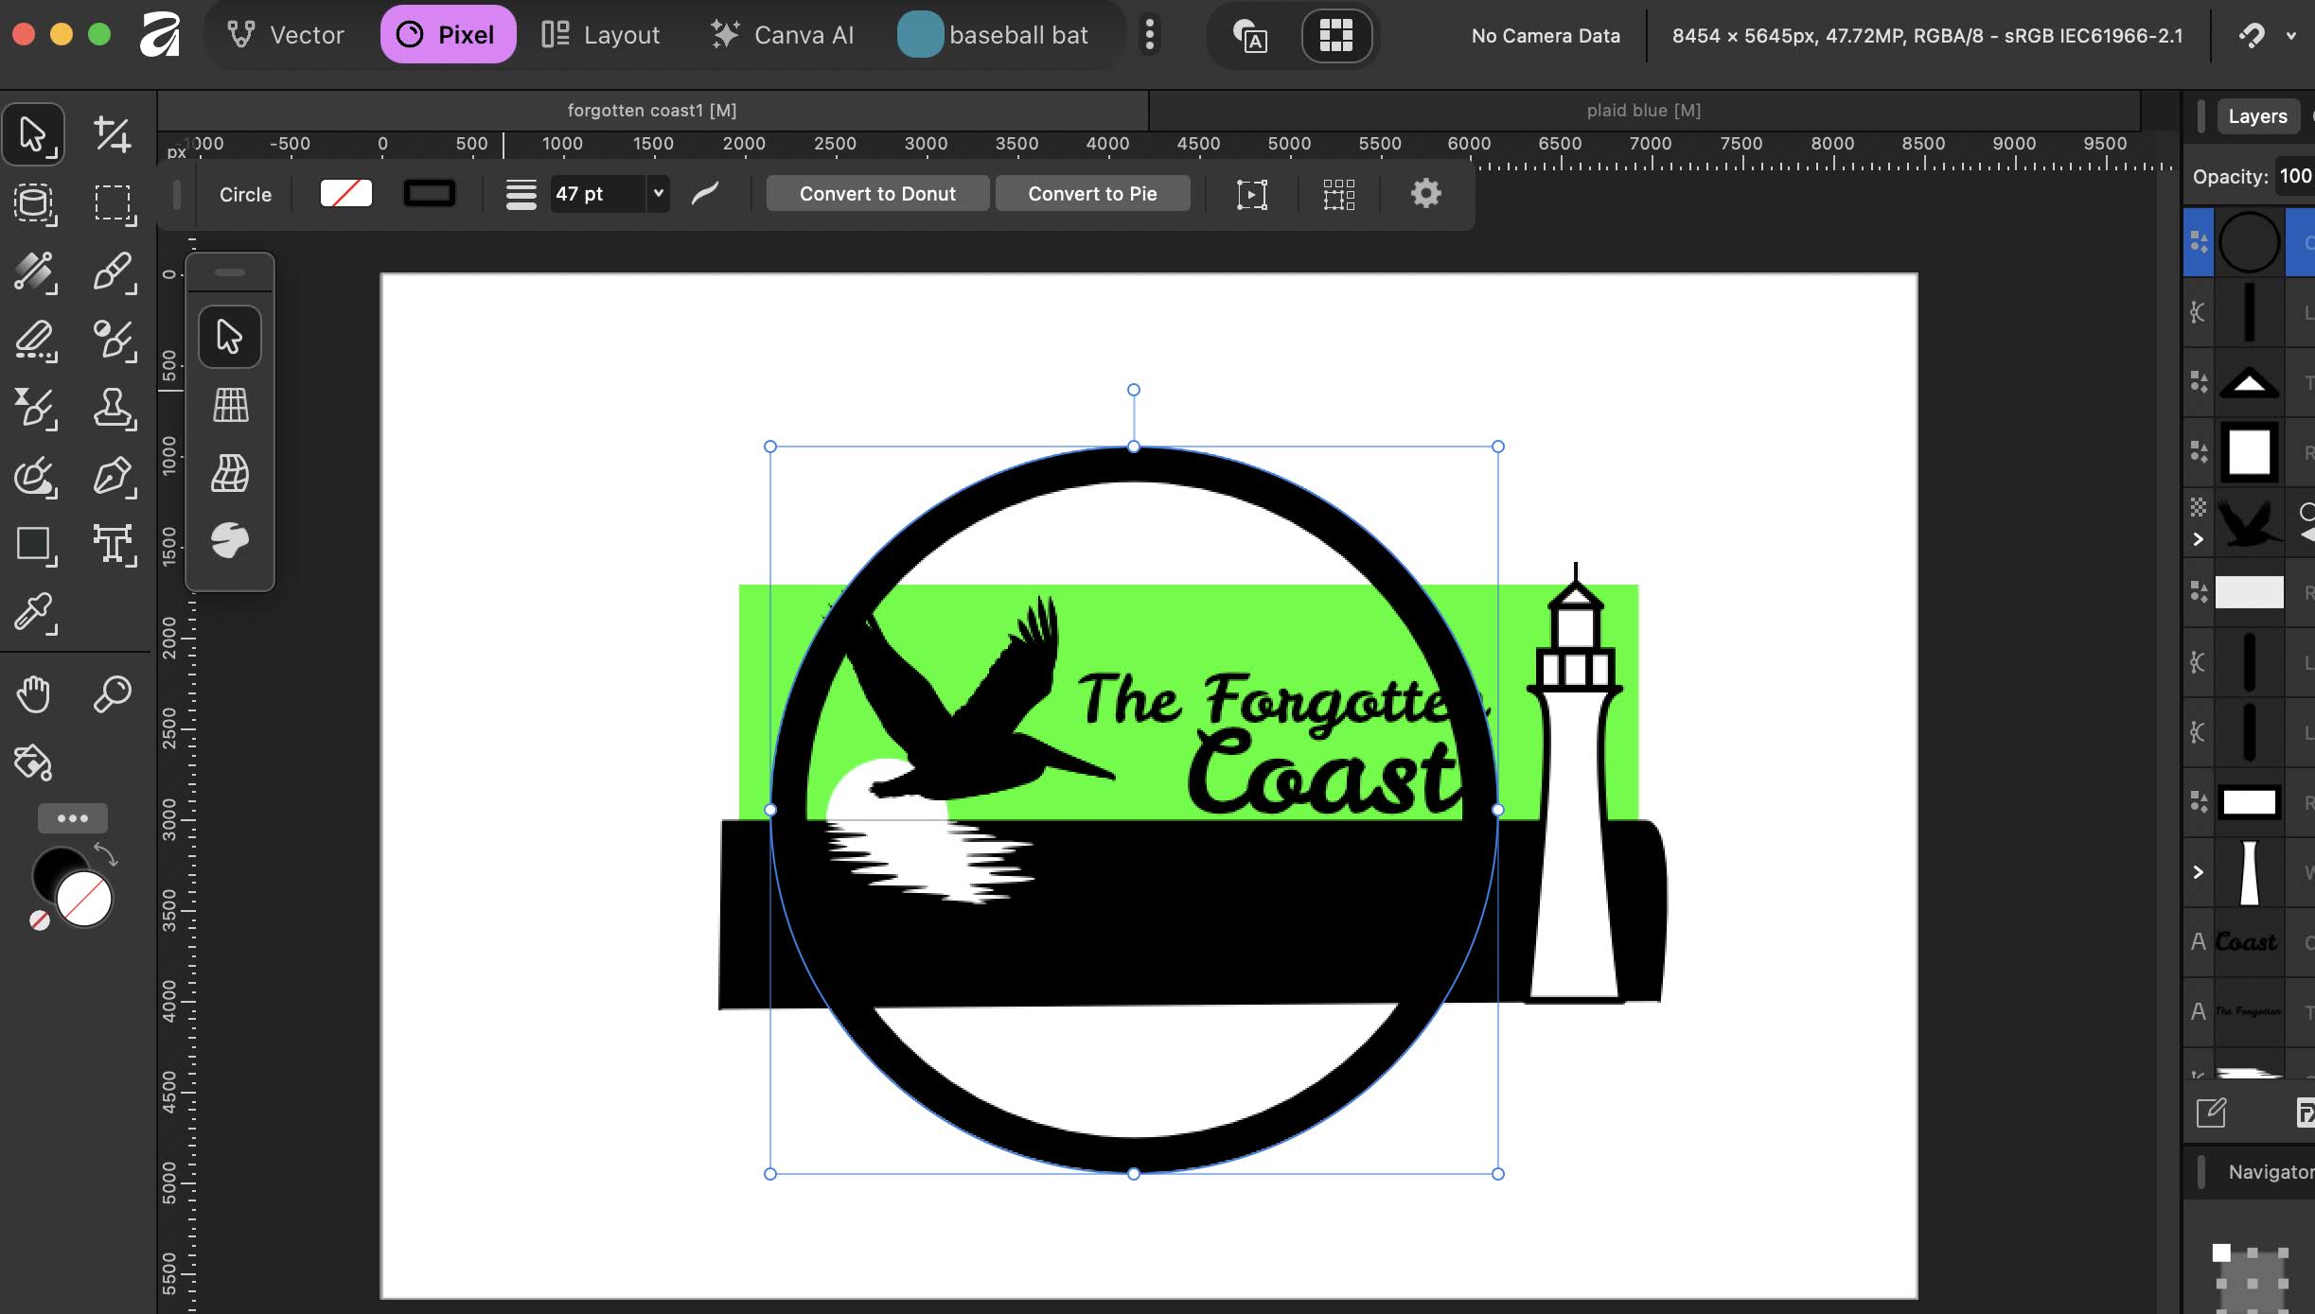Switch to plaid blue document tab
Viewport: 2315px width, 1314px height.
point(1643,111)
